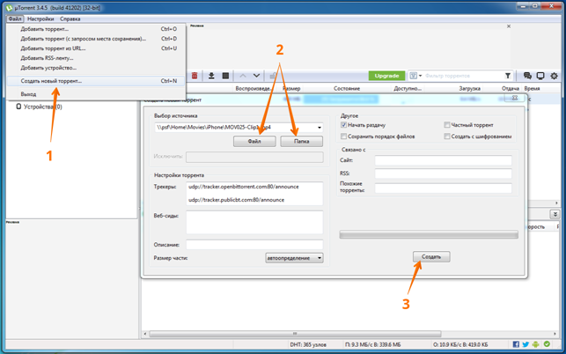Open the settings gear icon in toolbar

pos(554,76)
